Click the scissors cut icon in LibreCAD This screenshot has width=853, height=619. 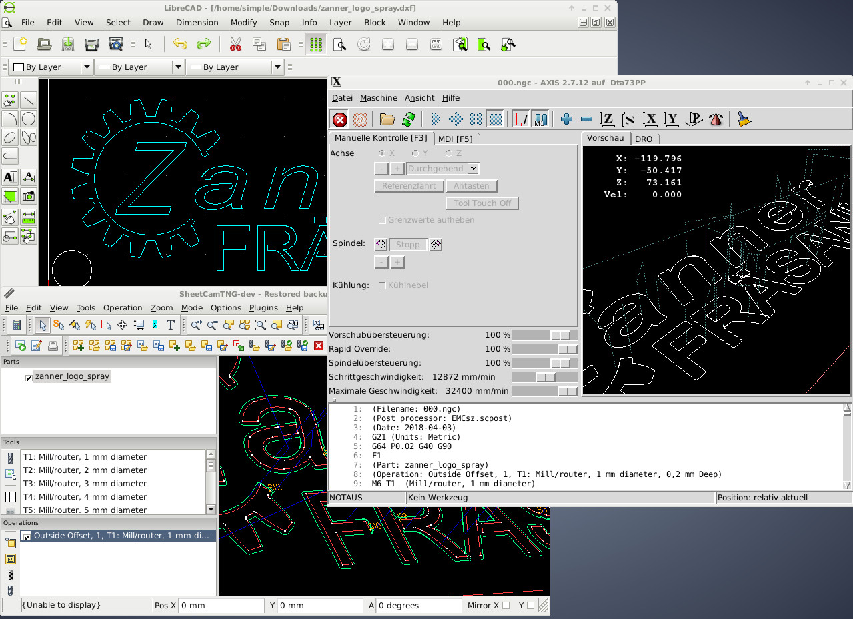pyautogui.click(x=235, y=45)
